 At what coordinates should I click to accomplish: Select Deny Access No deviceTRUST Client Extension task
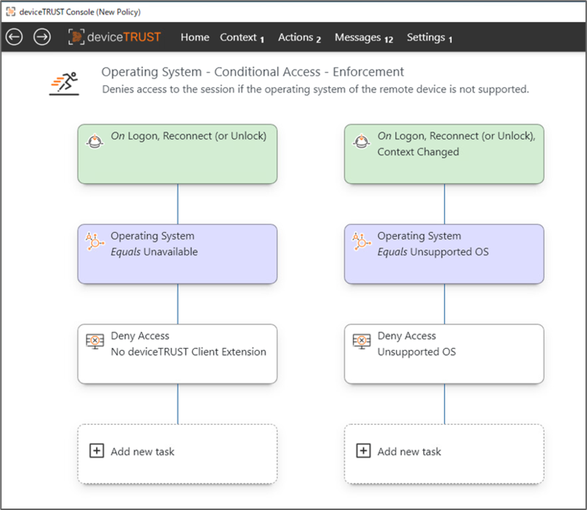click(178, 354)
